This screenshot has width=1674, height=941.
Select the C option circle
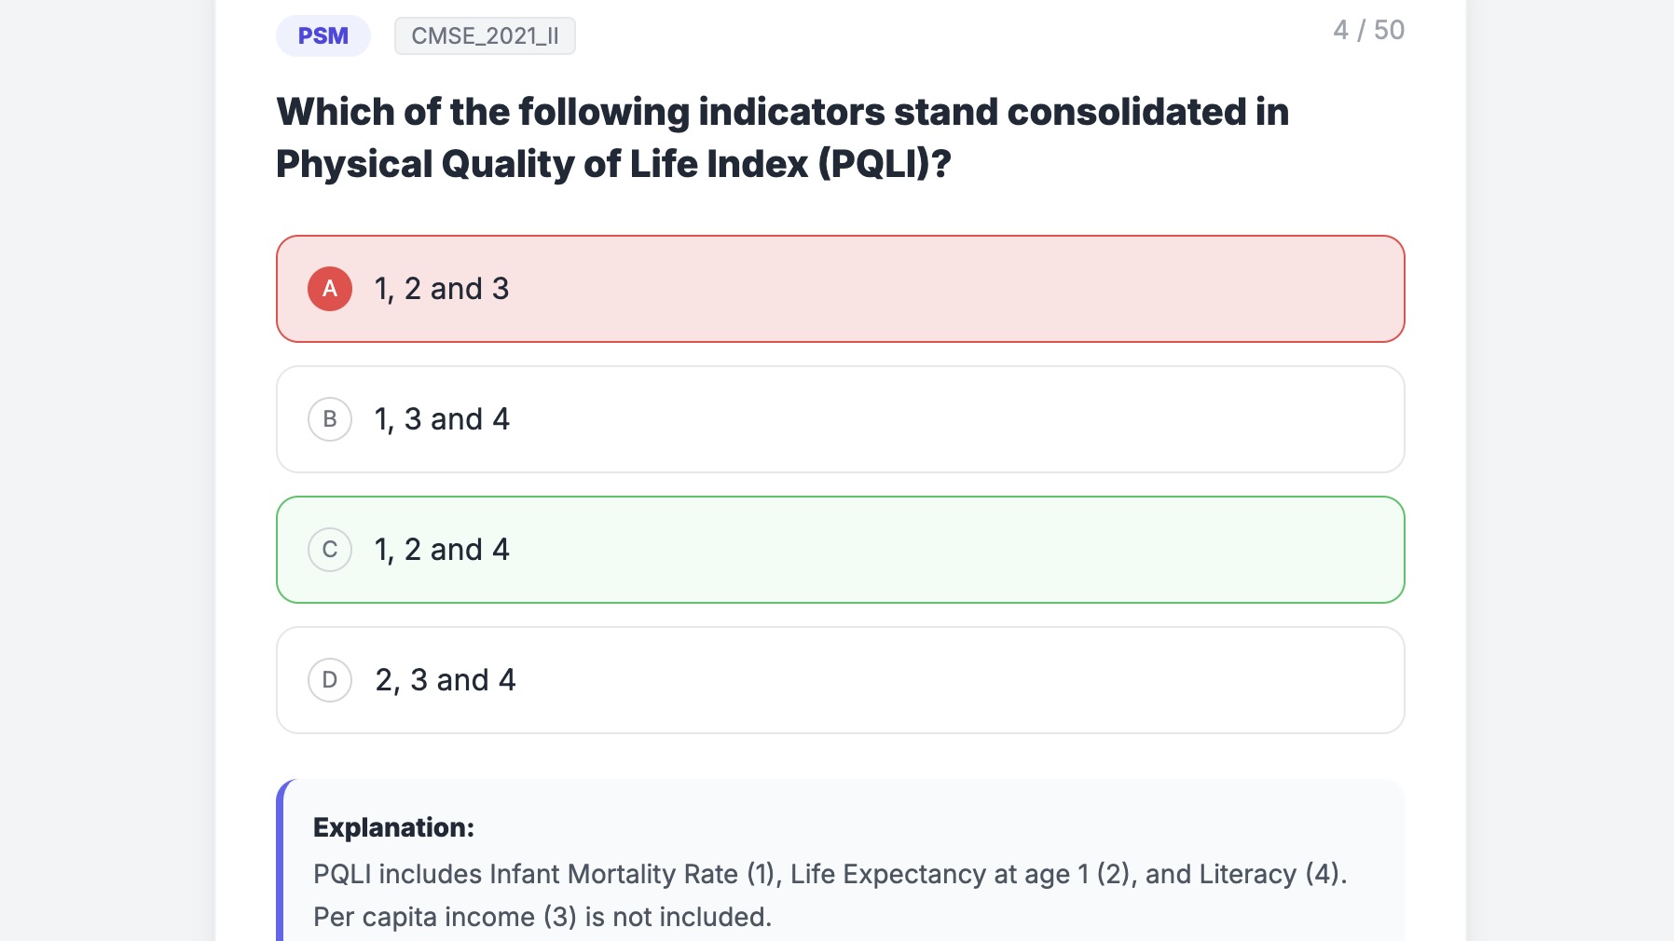[330, 550]
